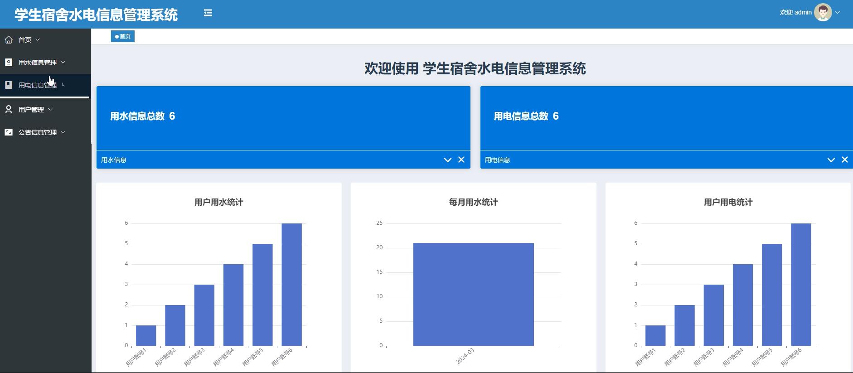
Task: Click the 用水信息 footer label
Action: 114,160
